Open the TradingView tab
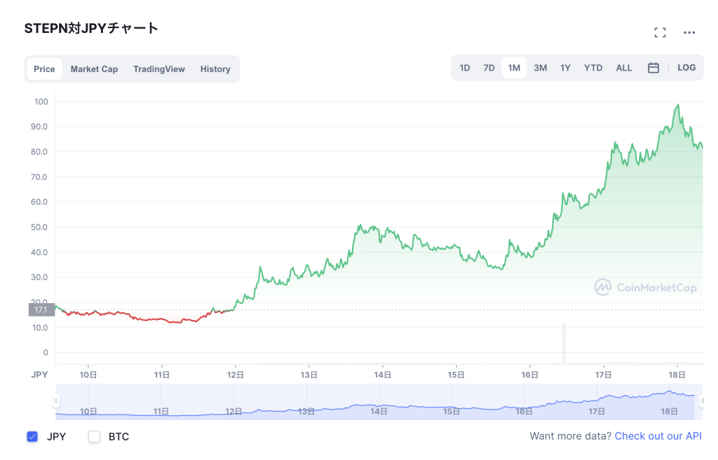The width and height of the screenshot is (718, 460). (159, 69)
